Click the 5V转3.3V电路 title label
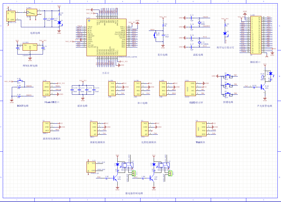The image size is (281, 202). coord(30,66)
